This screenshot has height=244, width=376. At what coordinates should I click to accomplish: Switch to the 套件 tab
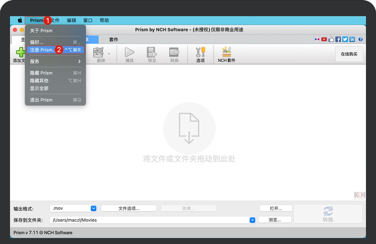[113, 40]
